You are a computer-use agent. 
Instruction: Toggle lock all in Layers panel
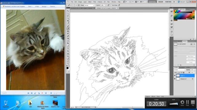[184, 72]
